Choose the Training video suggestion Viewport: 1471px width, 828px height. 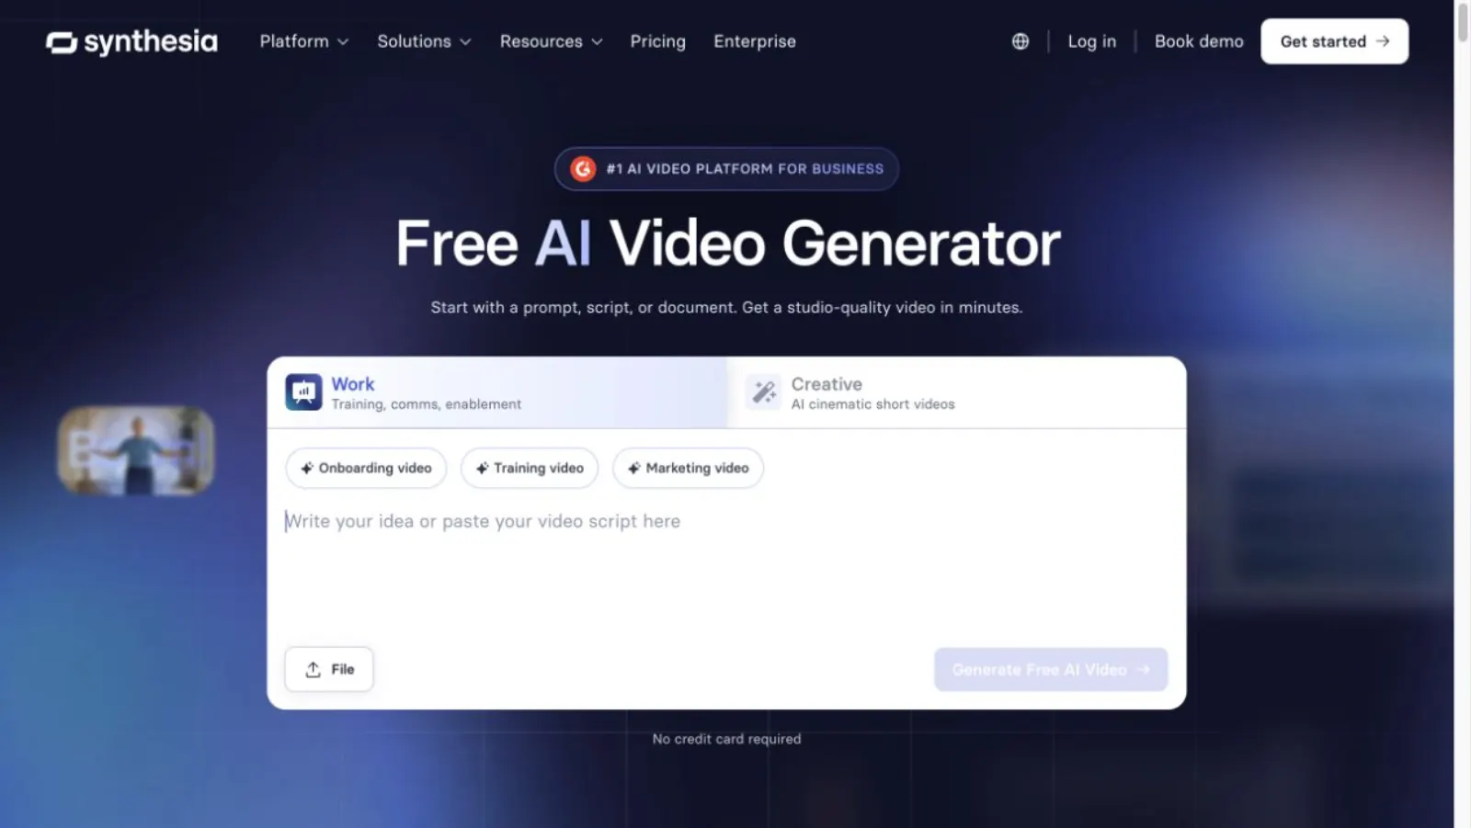point(530,468)
